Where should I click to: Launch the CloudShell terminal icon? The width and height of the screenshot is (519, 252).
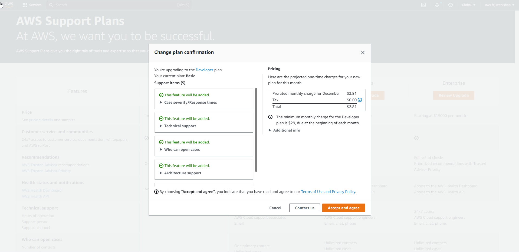(x=423, y=5)
